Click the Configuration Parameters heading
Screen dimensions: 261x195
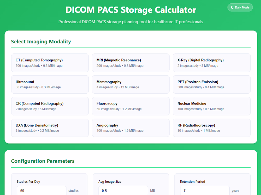[x=43, y=161]
